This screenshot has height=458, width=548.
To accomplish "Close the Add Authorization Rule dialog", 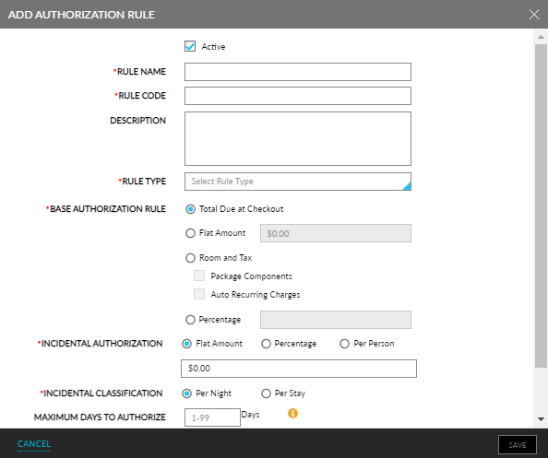I will tap(533, 15).
